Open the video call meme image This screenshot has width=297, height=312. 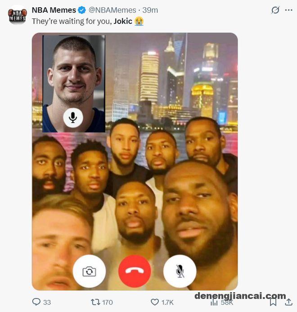pos(135,162)
